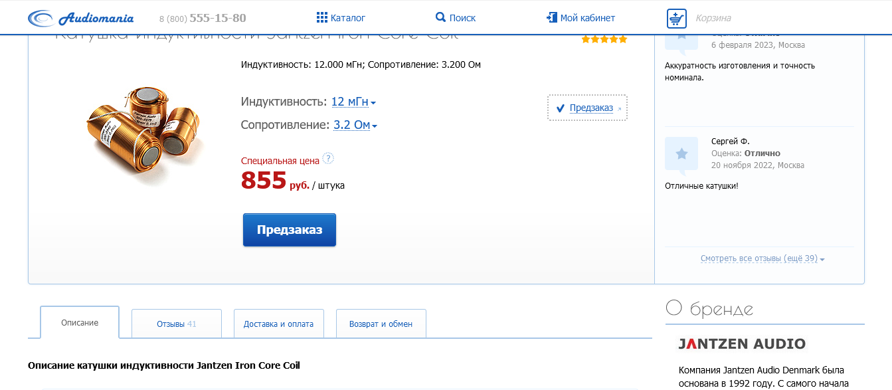Expand all reviews (ещё 39) link

[762, 258]
